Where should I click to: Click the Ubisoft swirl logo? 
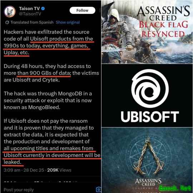point(150,88)
